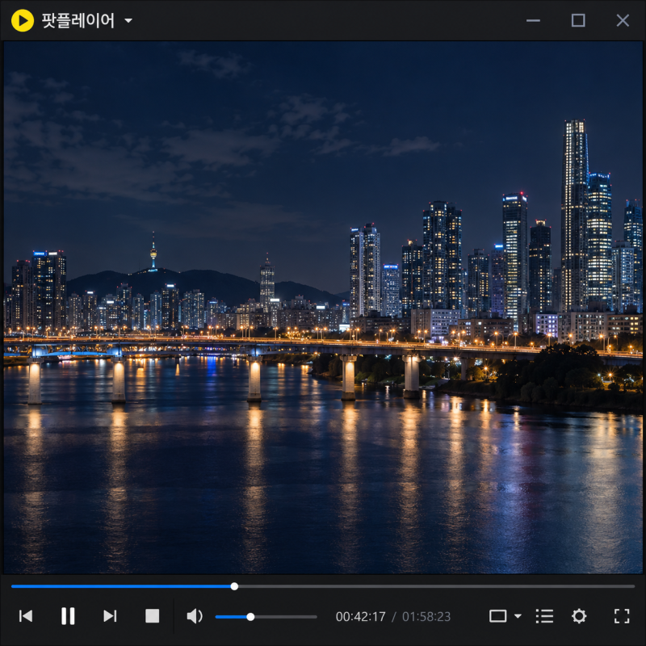
Task: Toggle fullscreen mode
Action: 621,616
